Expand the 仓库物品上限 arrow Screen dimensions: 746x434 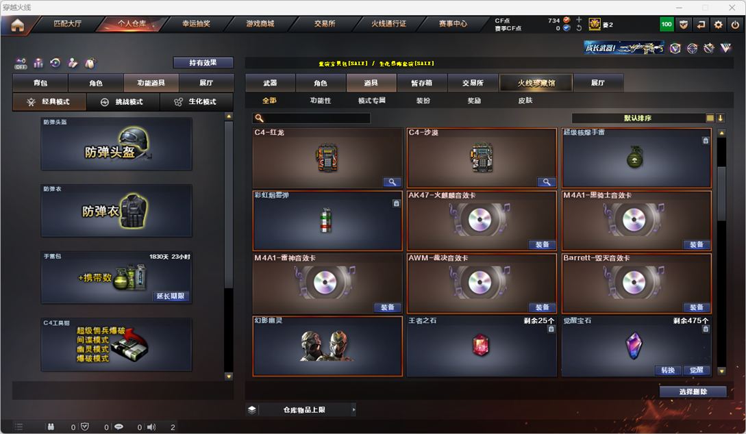[353, 409]
